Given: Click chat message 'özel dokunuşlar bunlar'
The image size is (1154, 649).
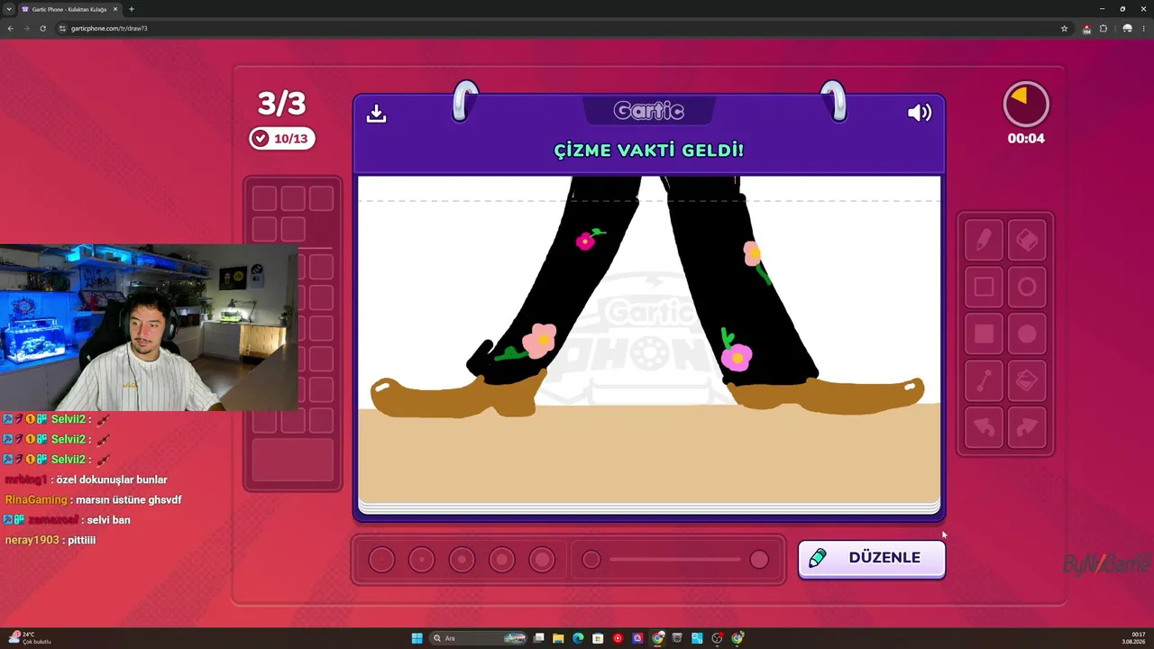Looking at the screenshot, I should point(111,480).
